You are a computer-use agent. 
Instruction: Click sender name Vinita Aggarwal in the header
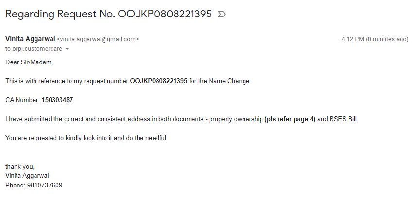point(30,39)
